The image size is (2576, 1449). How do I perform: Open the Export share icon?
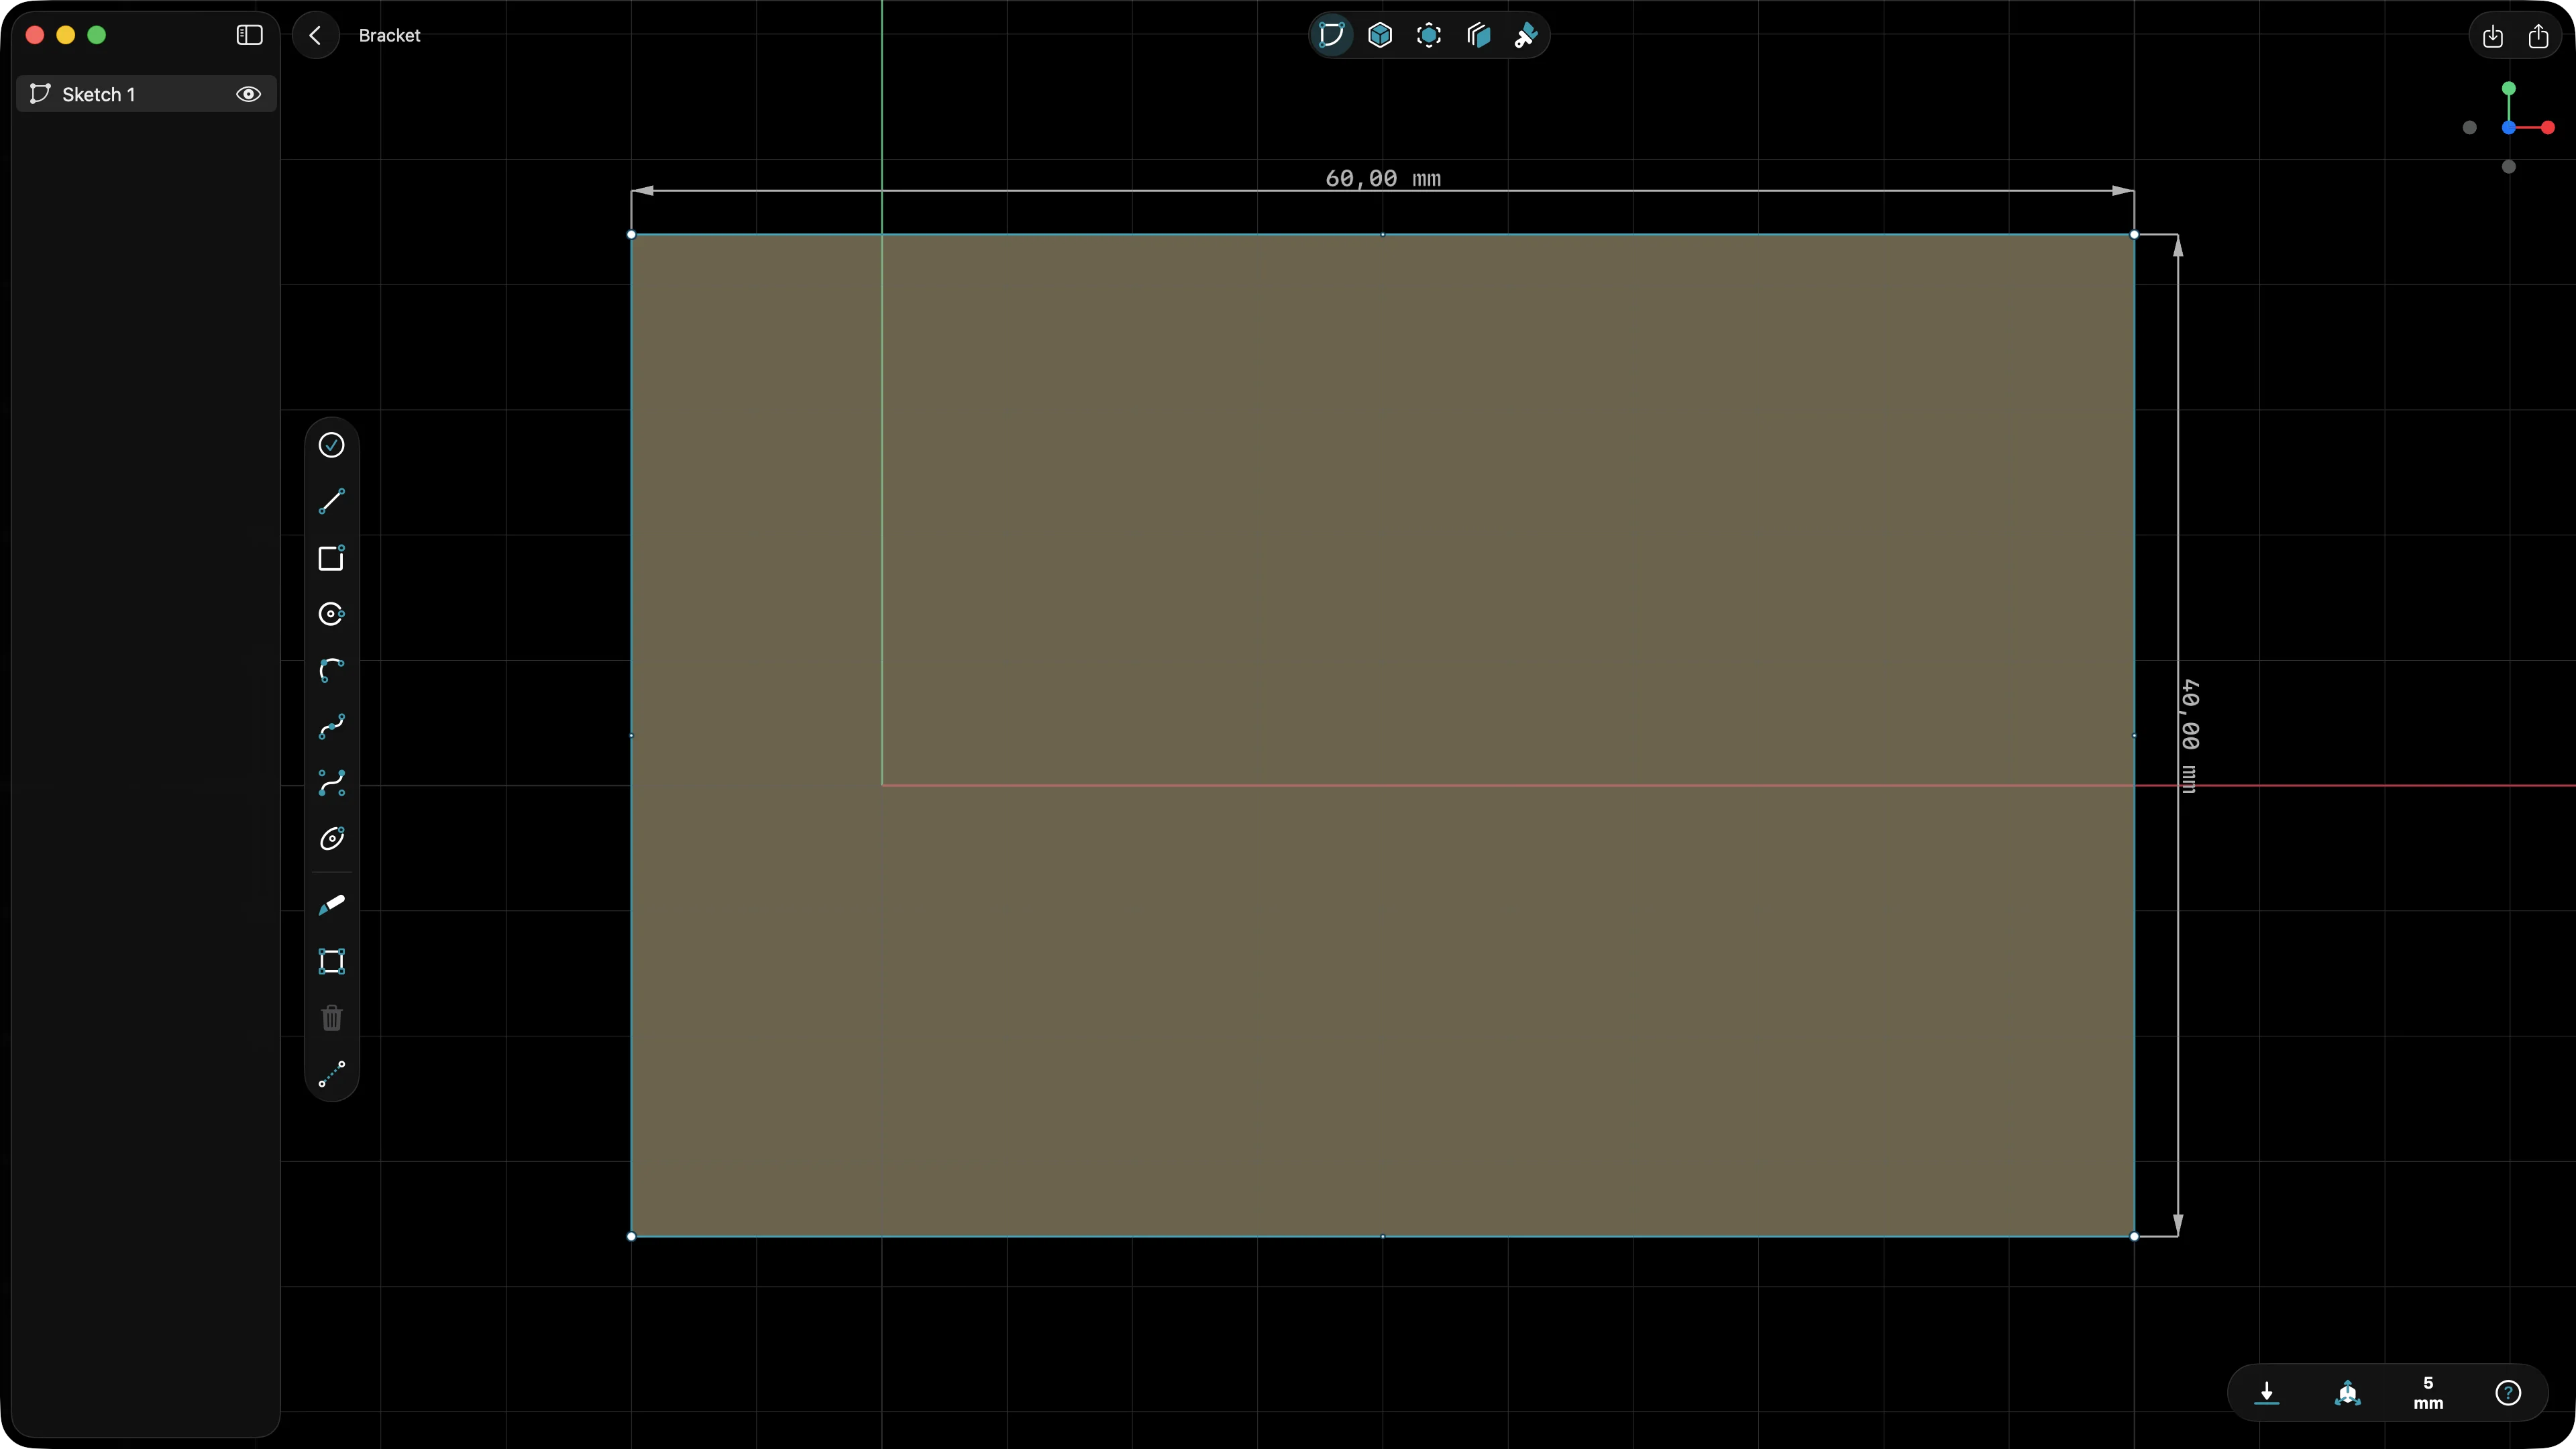(x=2538, y=36)
